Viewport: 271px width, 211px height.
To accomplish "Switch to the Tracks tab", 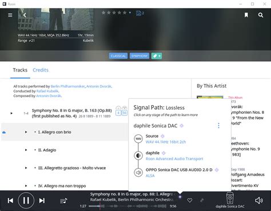I will coord(20,70).
